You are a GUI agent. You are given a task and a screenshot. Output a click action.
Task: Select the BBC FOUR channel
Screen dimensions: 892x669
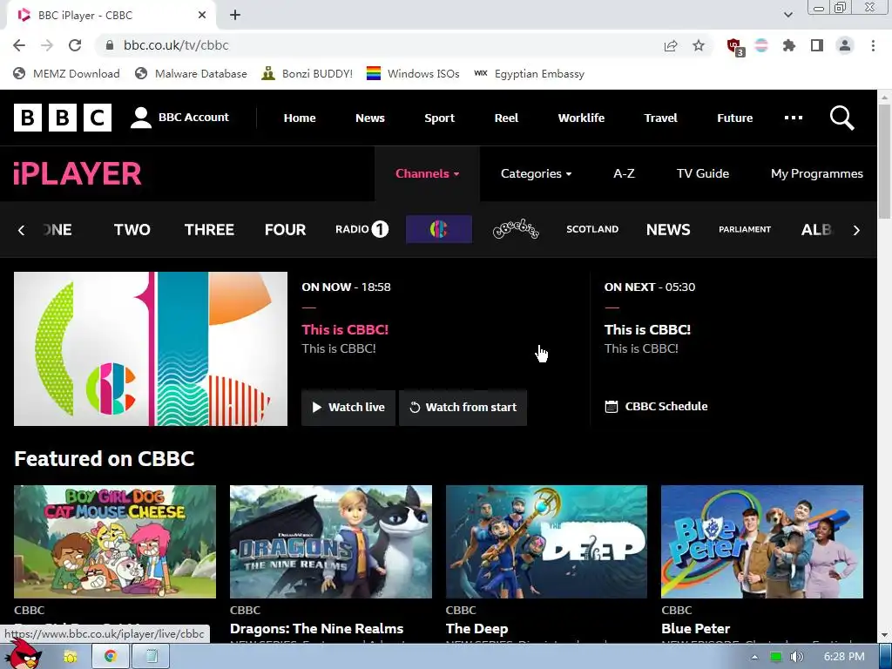285,229
